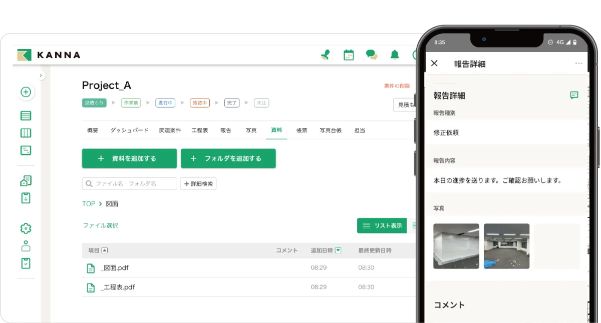Open the 概要 tab
Screen dimensions: 601x323
click(x=93, y=130)
